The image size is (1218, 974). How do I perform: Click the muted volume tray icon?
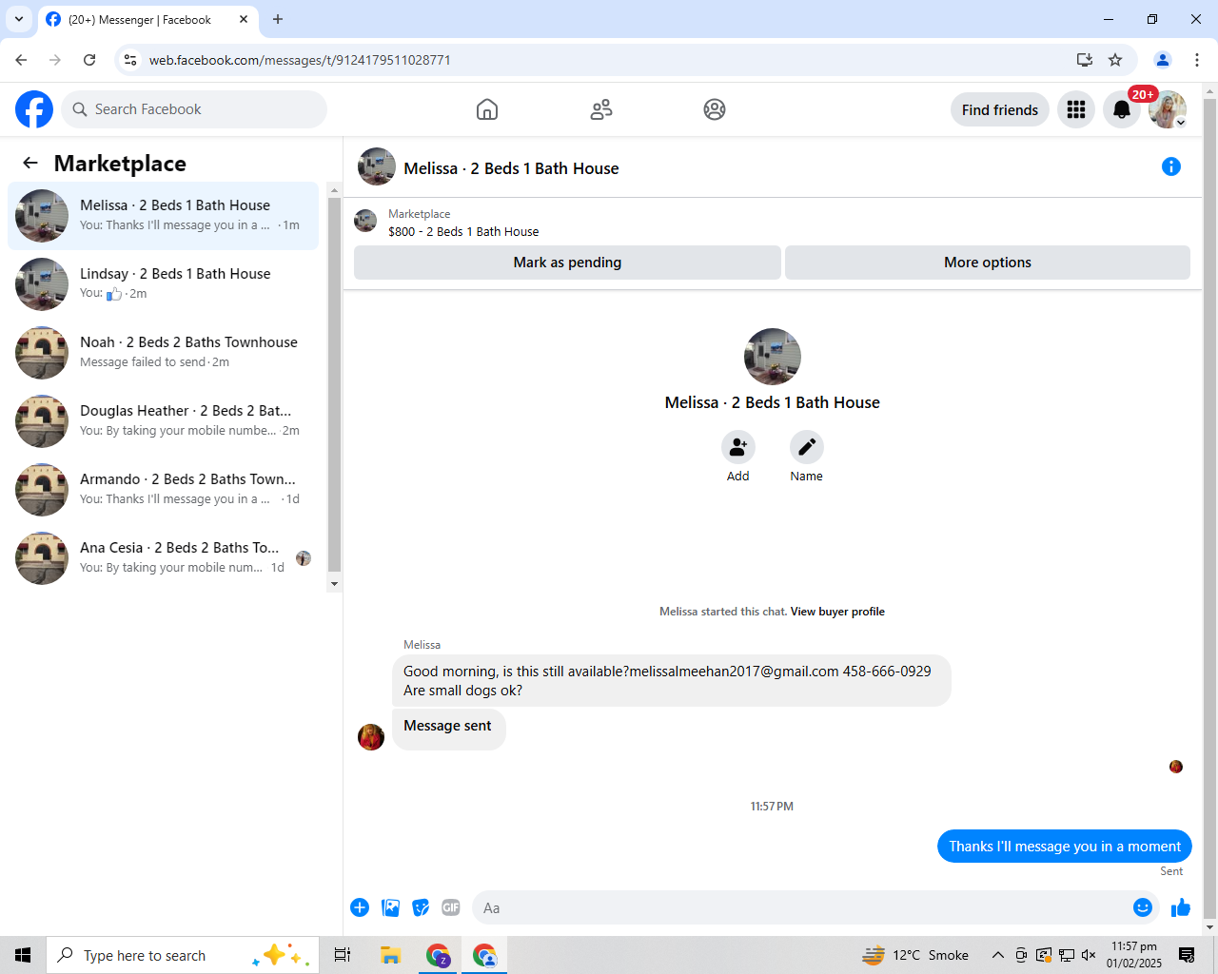tap(1089, 955)
